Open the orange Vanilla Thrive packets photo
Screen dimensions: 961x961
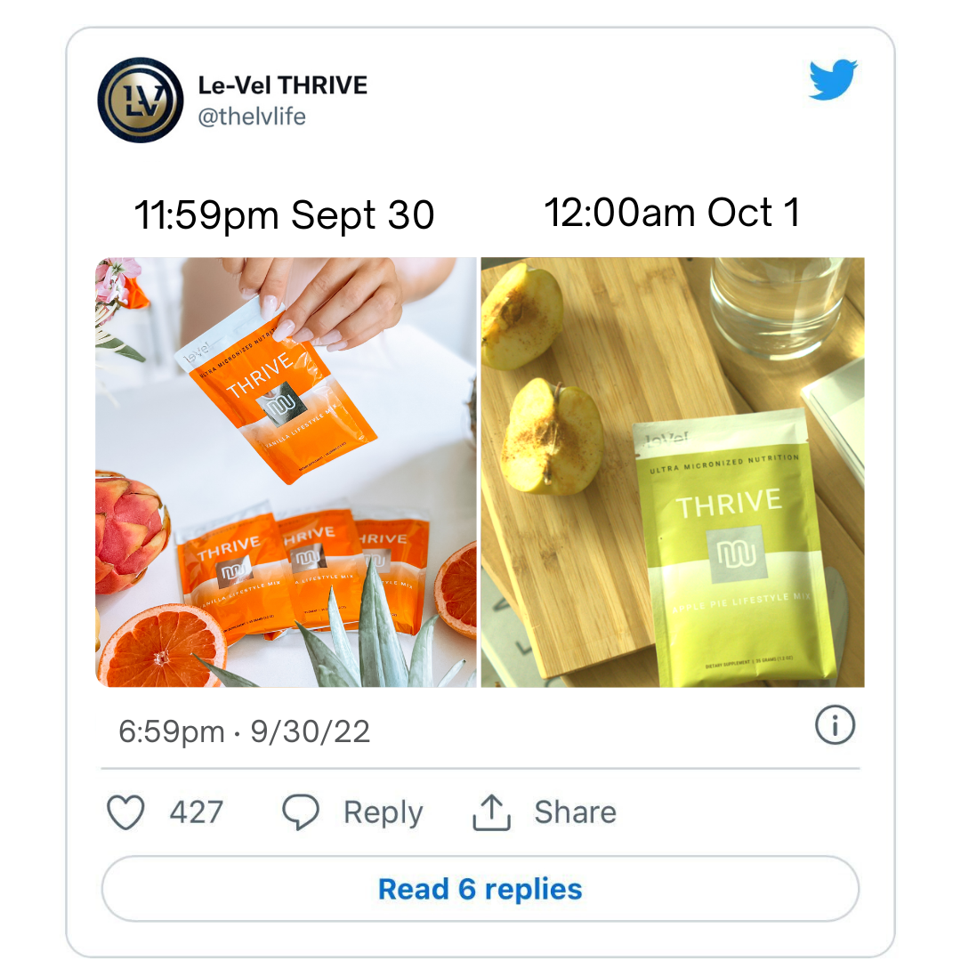(287, 472)
